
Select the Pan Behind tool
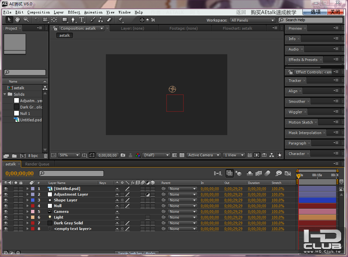[54, 20]
